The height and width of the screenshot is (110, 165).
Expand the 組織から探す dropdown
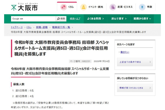142,19
